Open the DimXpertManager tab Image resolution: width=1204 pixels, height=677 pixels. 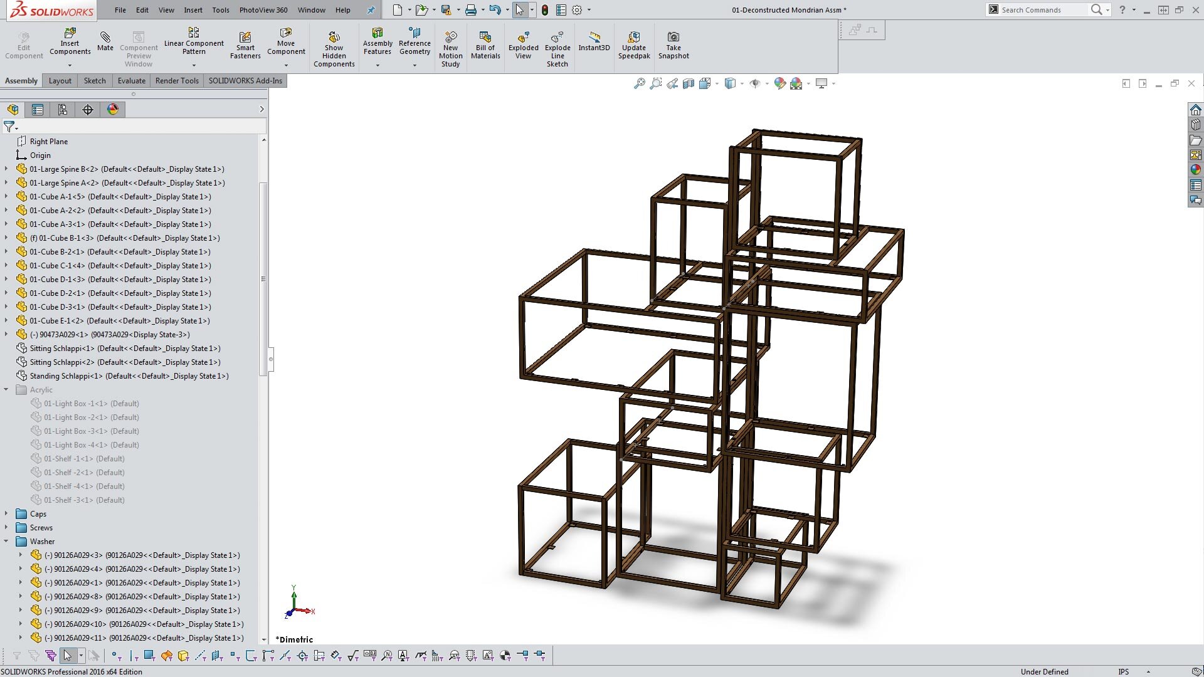coord(88,110)
